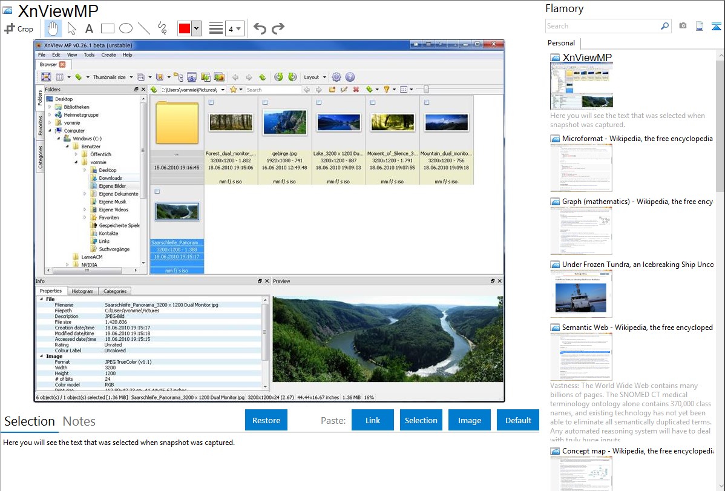Open the line thickness dropdown
The image size is (725, 491).
click(x=234, y=28)
